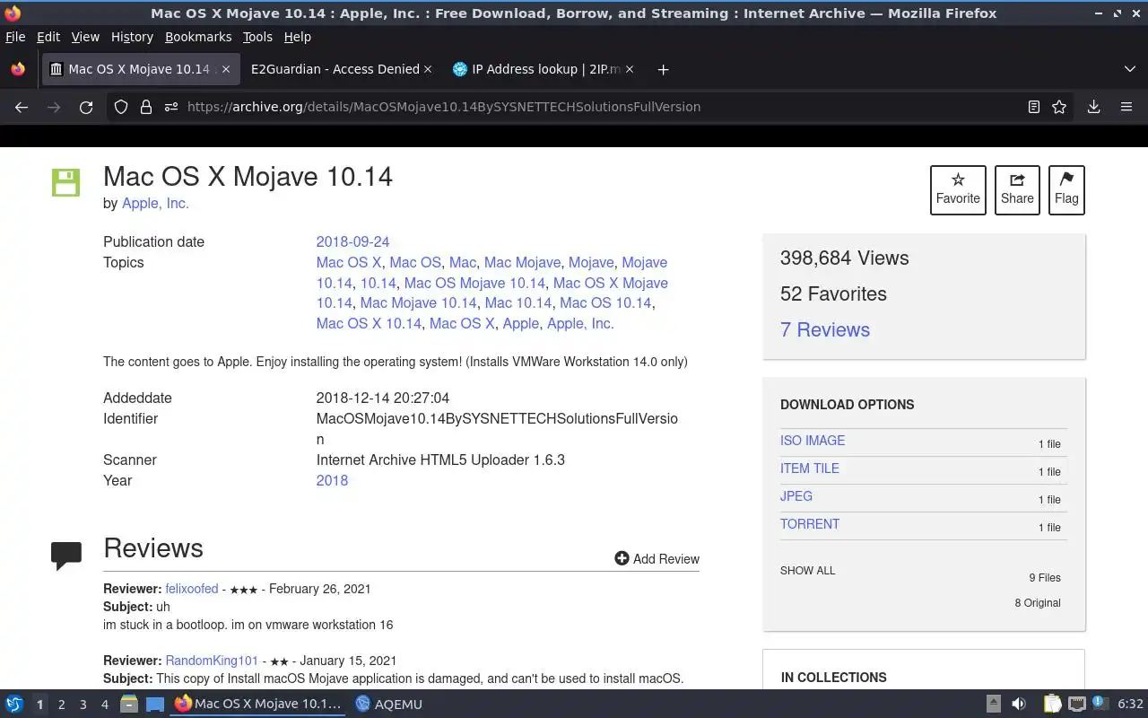
Task: Open the Edit menu
Action: [48, 37]
